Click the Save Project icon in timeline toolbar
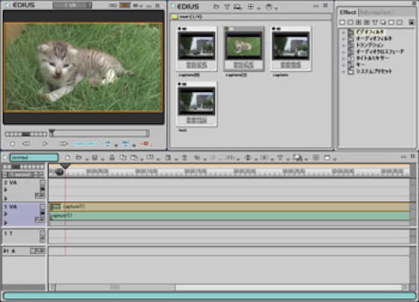Screen dimensions: 419x302 (94, 157)
